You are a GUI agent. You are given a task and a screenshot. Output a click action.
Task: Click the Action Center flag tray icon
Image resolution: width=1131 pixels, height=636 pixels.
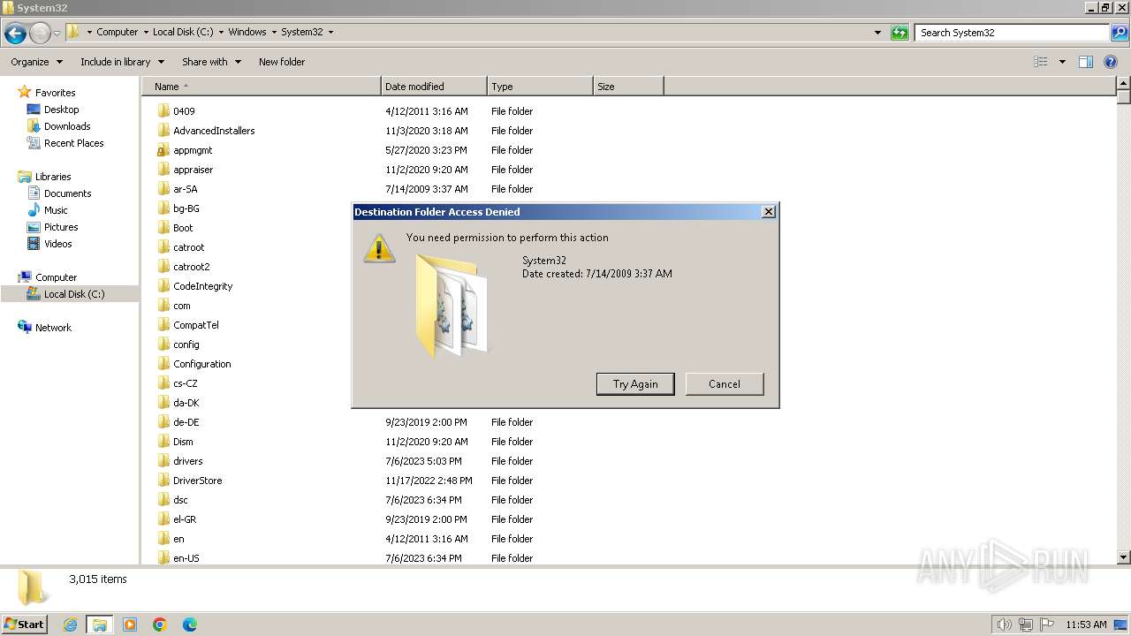click(1047, 625)
